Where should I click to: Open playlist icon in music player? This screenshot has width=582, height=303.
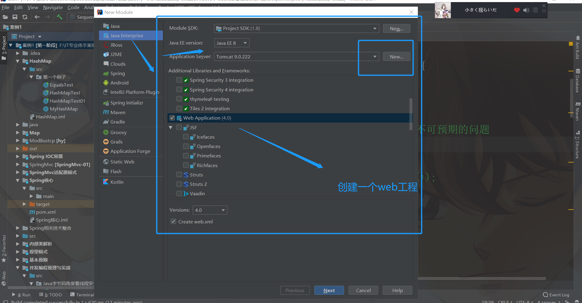click(535, 10)
